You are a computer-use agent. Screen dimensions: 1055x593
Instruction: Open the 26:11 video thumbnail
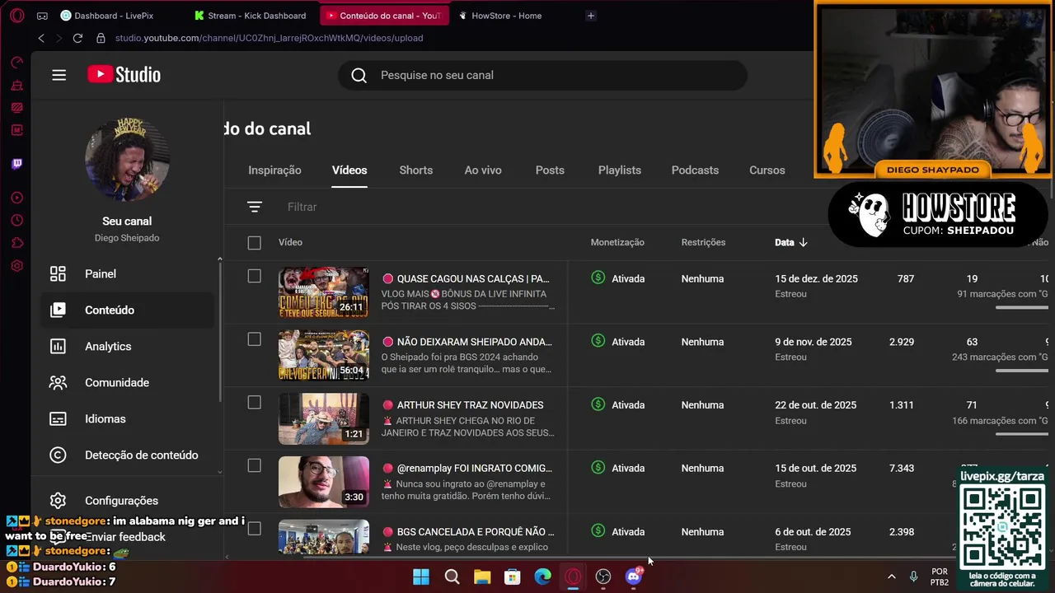(323, 292)
